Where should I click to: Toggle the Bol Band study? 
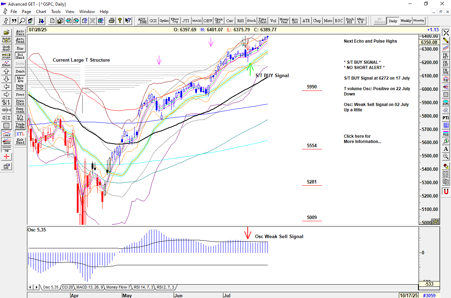pyautogui.click(x=20, y=56)
